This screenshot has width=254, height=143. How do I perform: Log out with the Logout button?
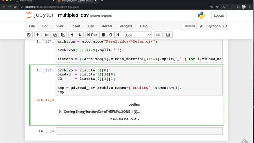pyautogui.click(x=219, y=15)
